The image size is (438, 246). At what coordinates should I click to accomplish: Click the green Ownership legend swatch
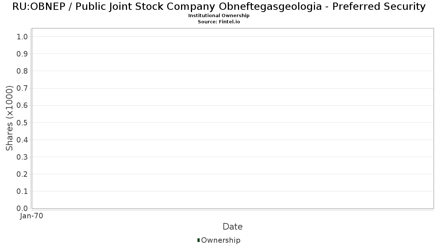199,240
